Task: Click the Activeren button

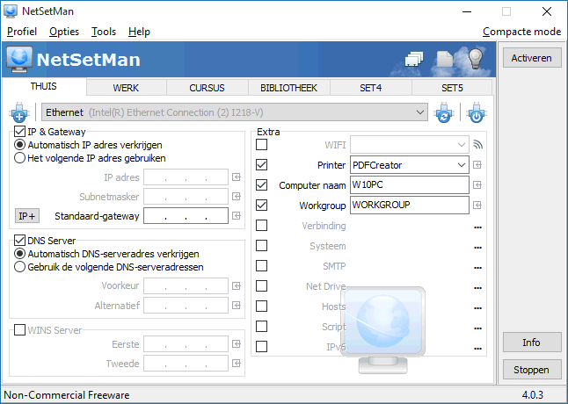Action: [532, 58]
